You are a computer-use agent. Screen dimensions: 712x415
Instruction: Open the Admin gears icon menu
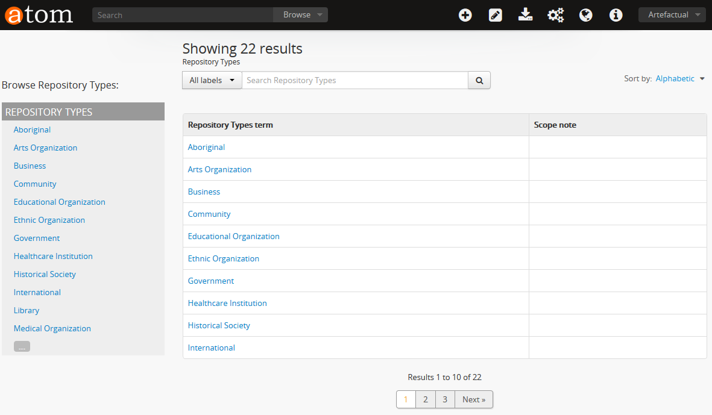pos(555,15)
